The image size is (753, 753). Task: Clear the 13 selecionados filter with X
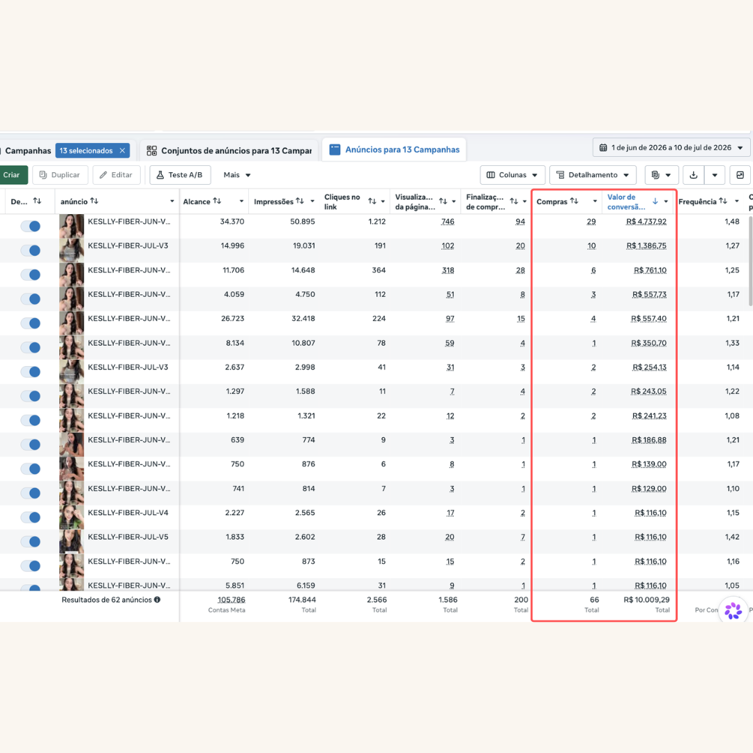123,151
